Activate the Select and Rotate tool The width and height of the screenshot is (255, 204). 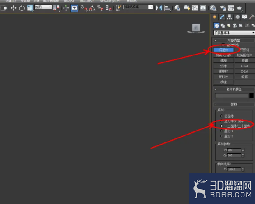pyautogui.click(x=21, y=8)
